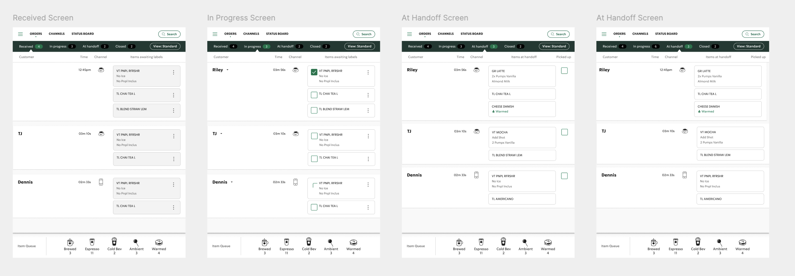Expand Riley's dropdown arrow on In Progress Screen
The width and height of the screenshot is (795, 276).
[227, 70]
